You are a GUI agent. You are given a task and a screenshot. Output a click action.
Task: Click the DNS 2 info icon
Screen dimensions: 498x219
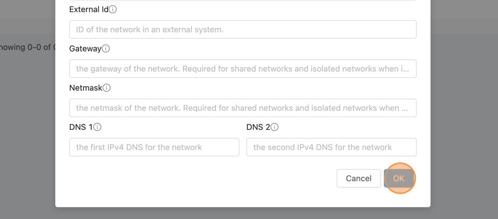pos(275,127)
